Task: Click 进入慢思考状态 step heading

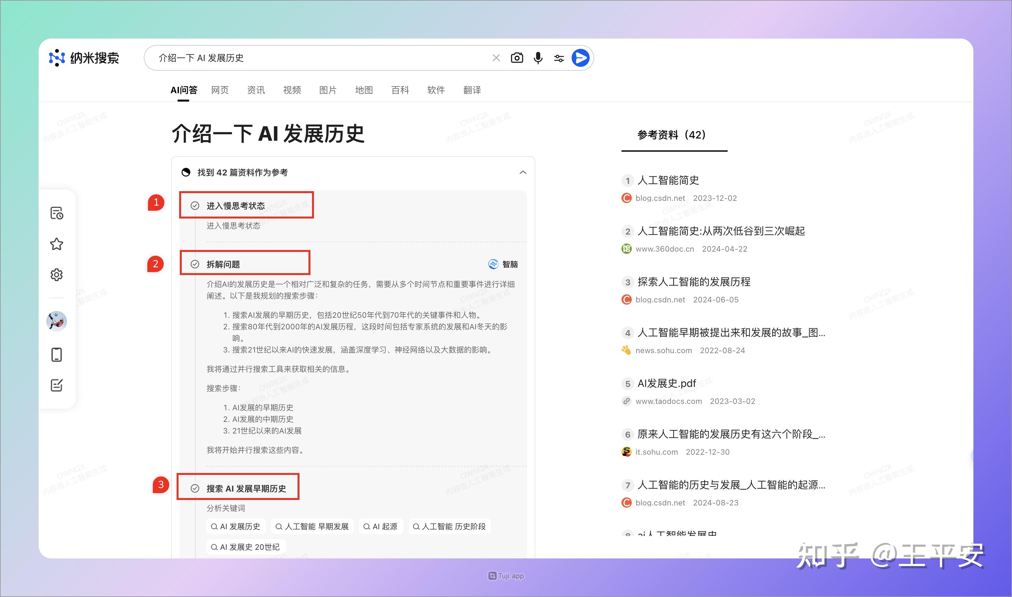Action: pyautogui.click(x=235, y=206)
